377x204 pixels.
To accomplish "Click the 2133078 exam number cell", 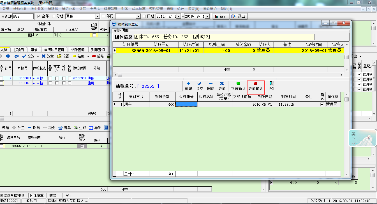I will point(22,83).
